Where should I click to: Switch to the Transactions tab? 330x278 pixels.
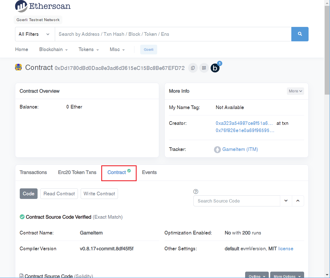(x=33, y=172)
